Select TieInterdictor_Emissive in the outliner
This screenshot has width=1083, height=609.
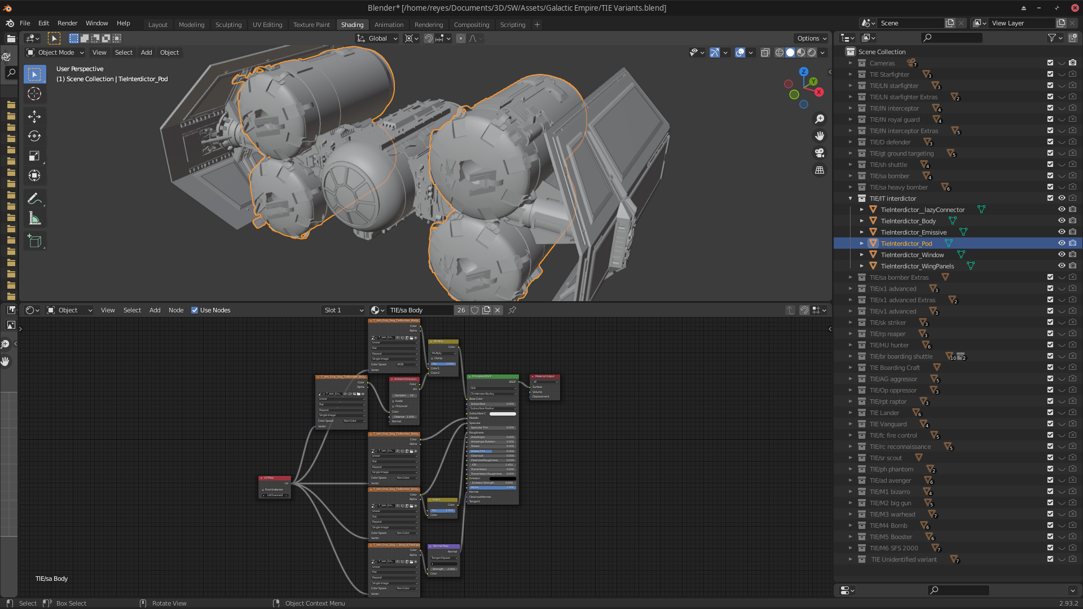point(914,232)
